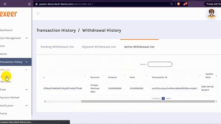The height and width of the screenshot is (124, 221).
Task: Click the fees cell 0.00000000
Action: (x=136, y=89)
